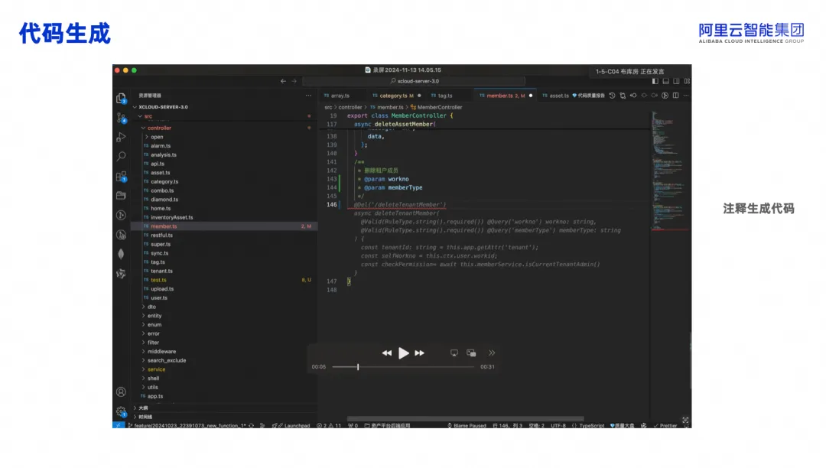Click Prettier in the status bar
The image size is (826, 468).
coord(665,425)
